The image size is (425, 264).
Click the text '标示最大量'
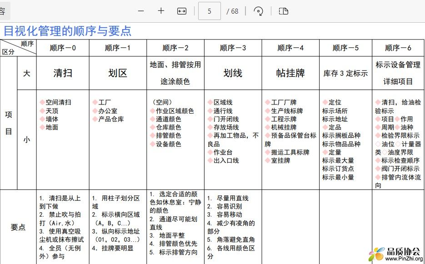pyautogui.click(x=338, y=160)
